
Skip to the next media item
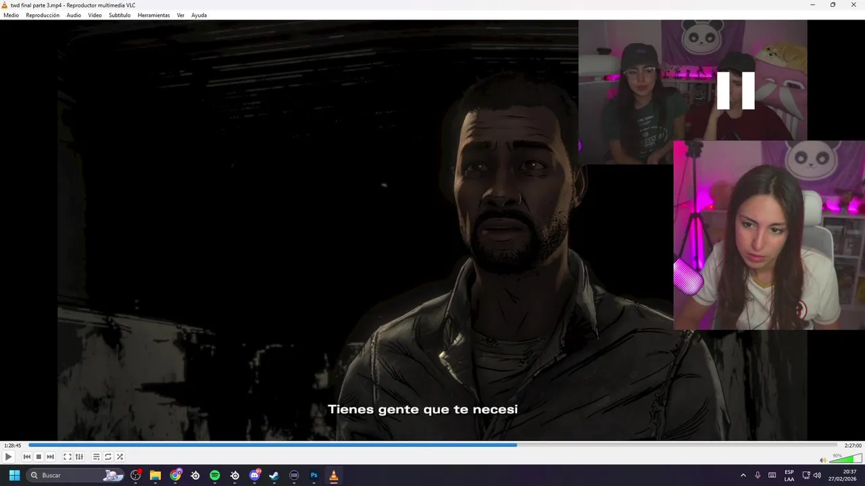(x=50, y=457)
